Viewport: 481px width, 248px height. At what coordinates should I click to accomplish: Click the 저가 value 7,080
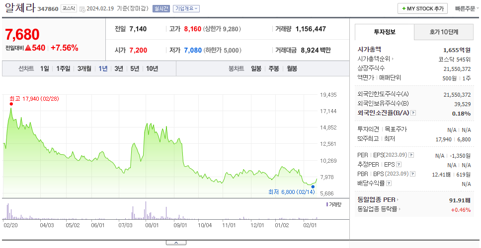coord(193,50)
